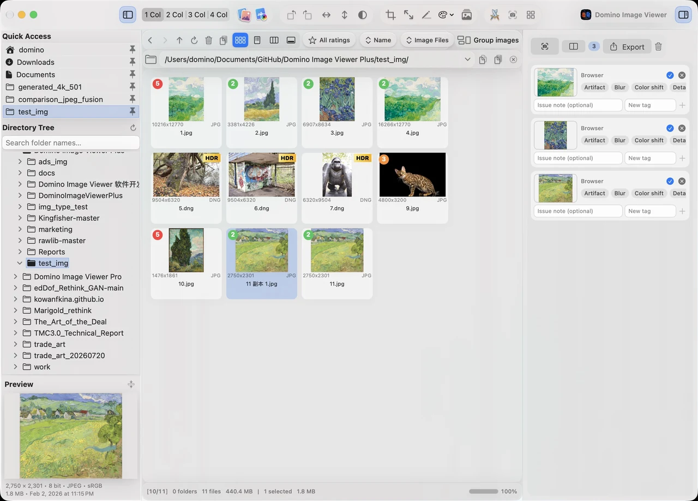Screen dimensions: 698x501
Task: Uncheck the blue checkmark on the wheat field card
Action: (x=670, y=75)
